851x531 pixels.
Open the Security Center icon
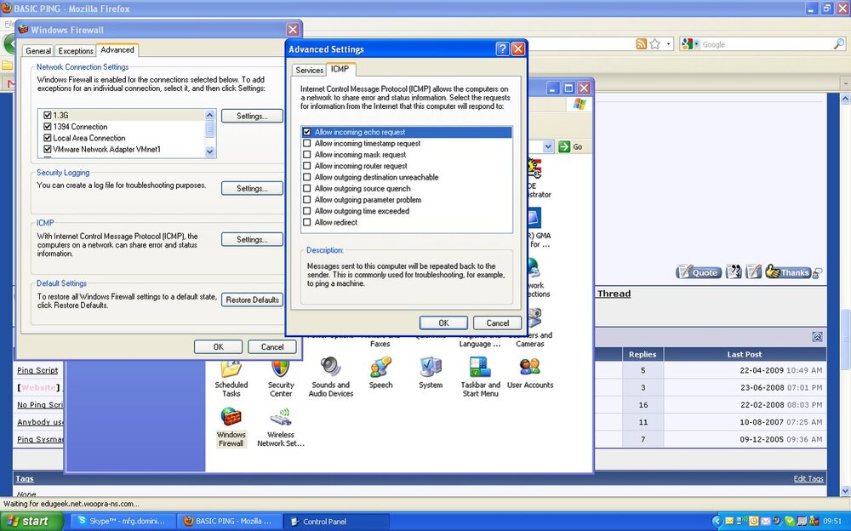pyautogui.click(x=281, y=379)
